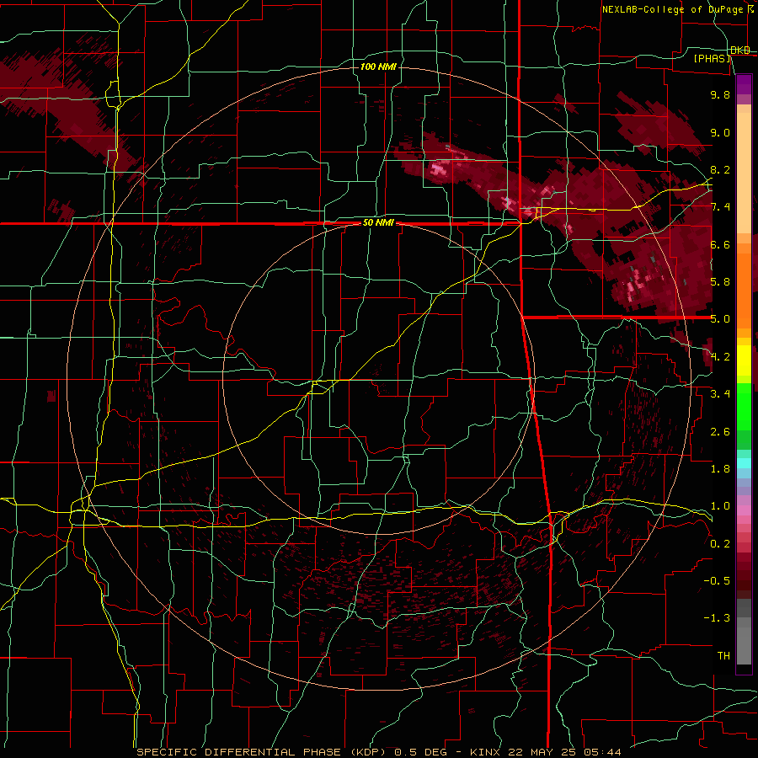
Task: Click the Specific Differential Phase product title line
Action: (378, 752)
